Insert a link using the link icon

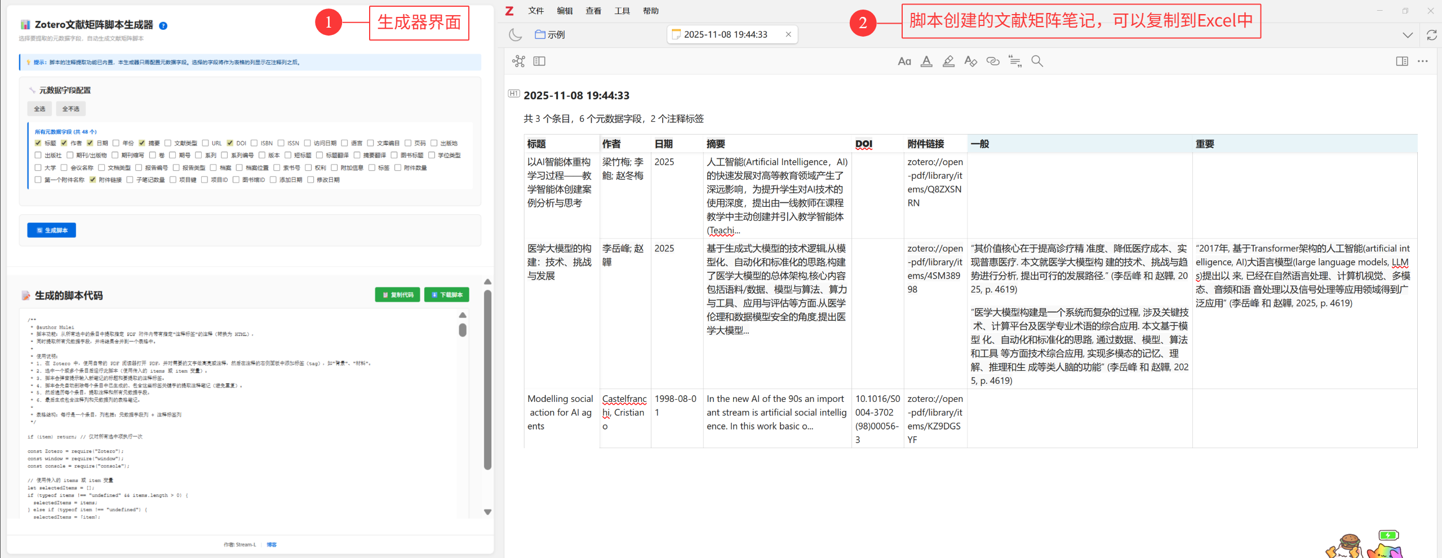993,61
